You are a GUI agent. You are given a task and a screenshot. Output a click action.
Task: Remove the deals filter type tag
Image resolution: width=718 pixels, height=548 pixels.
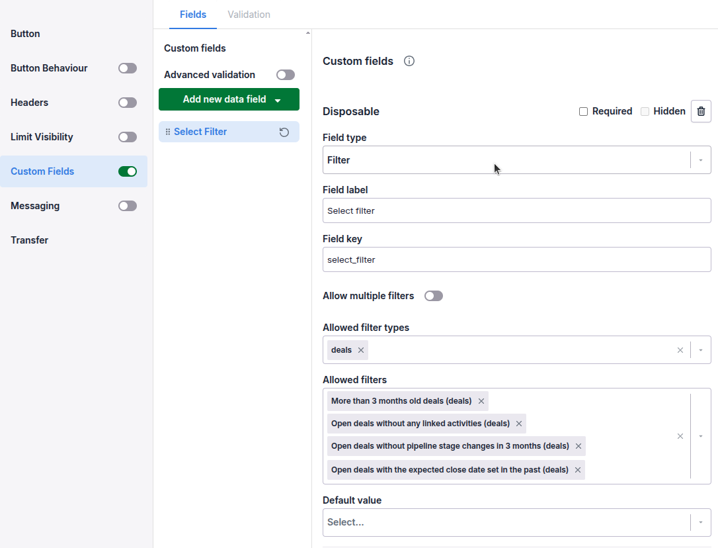coord(361,350)
